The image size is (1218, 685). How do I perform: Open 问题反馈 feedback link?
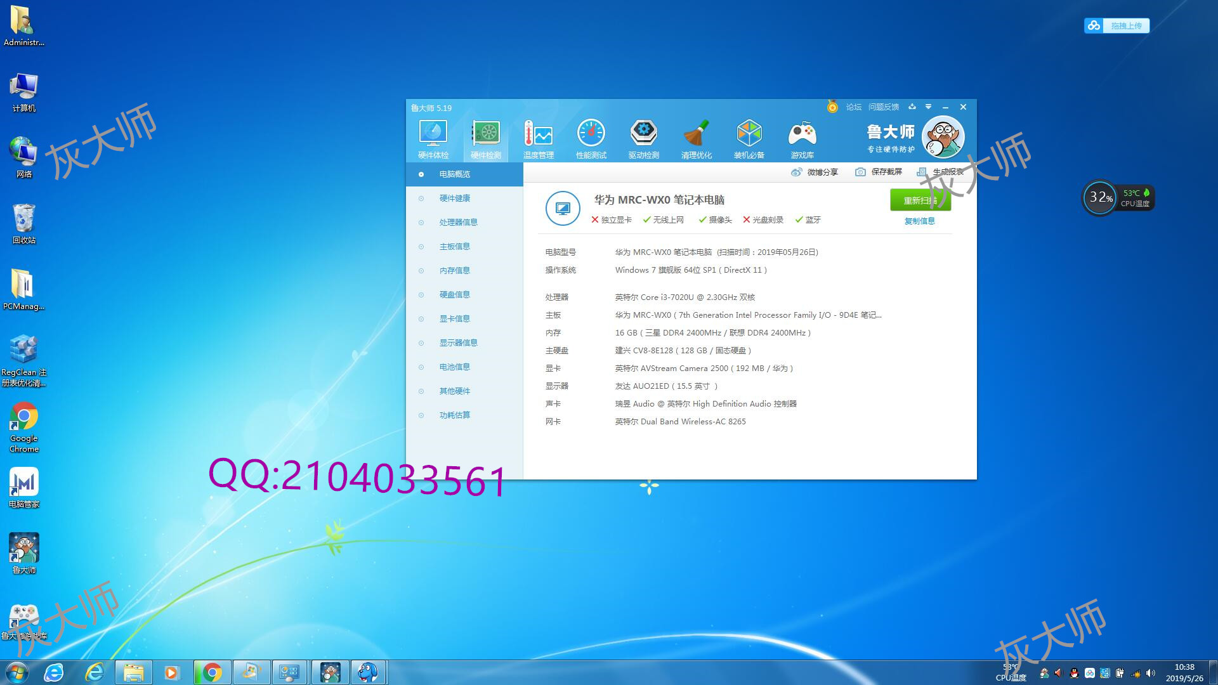click(x=884, y=107)
